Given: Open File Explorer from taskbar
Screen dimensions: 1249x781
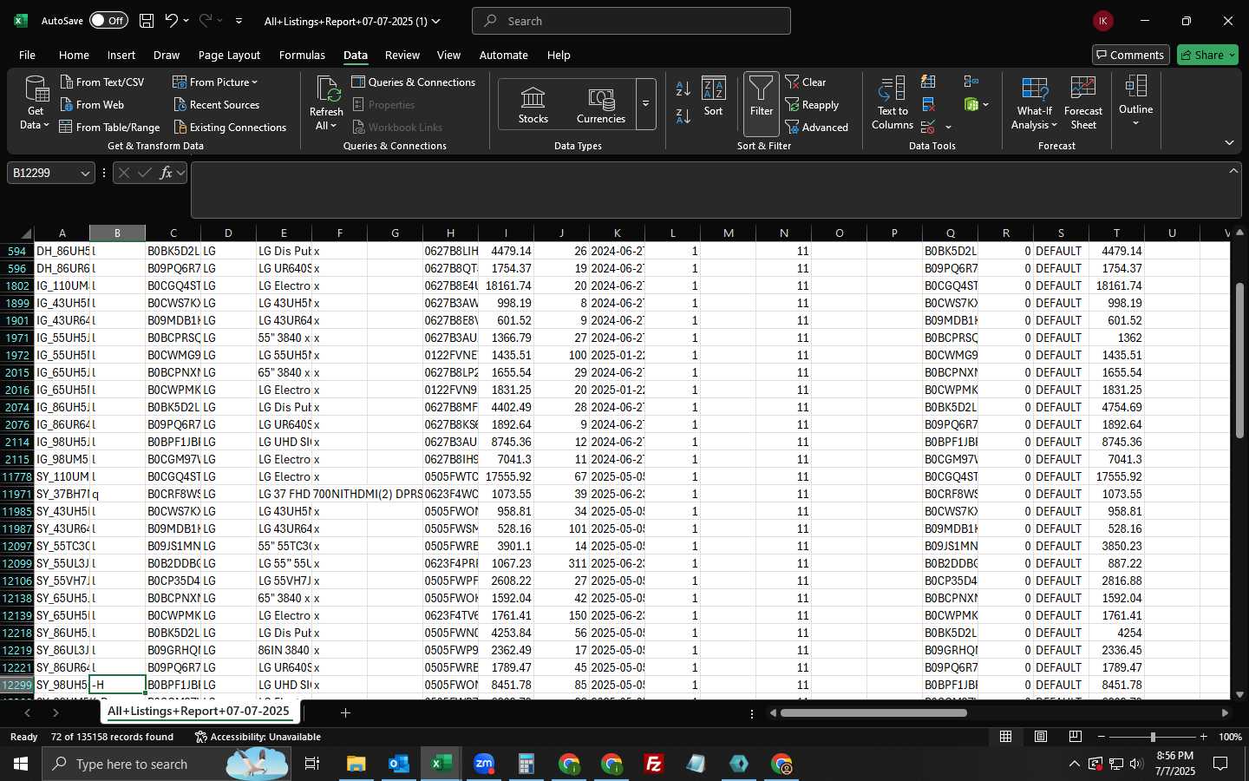Looking at the screenshot, I should [x=356, y=764].
